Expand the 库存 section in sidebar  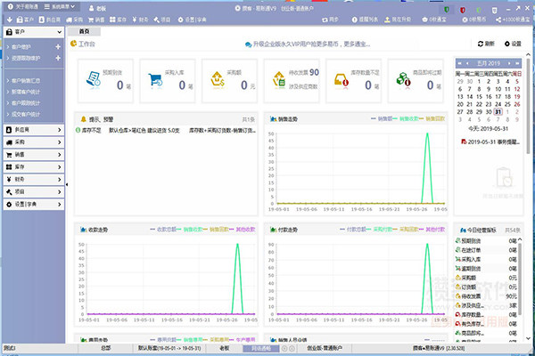click(x=34, y=167)
